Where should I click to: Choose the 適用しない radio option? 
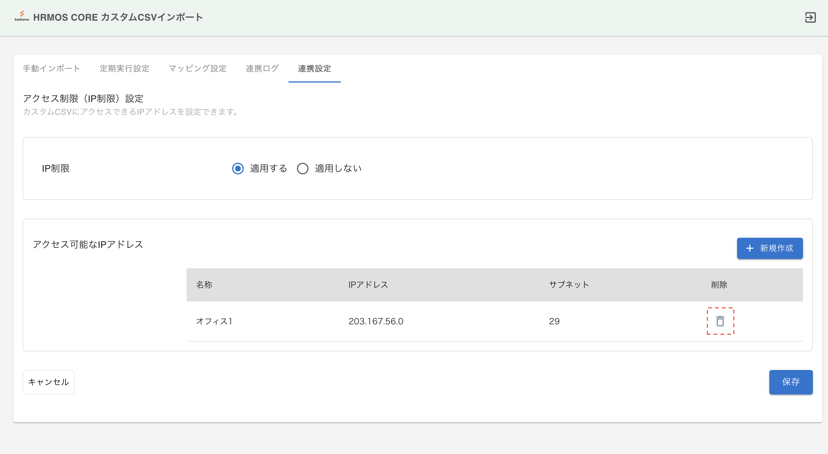(x=302, y=169)
